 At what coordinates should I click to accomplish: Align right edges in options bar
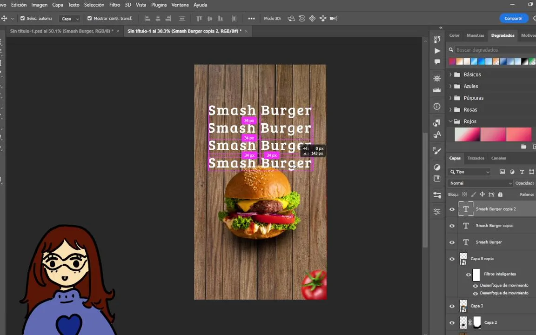(x=168, y=19)
